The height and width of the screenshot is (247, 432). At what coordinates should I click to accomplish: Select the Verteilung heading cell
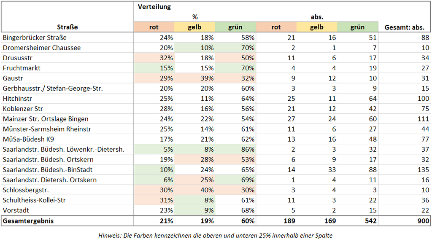coord(154,7)
